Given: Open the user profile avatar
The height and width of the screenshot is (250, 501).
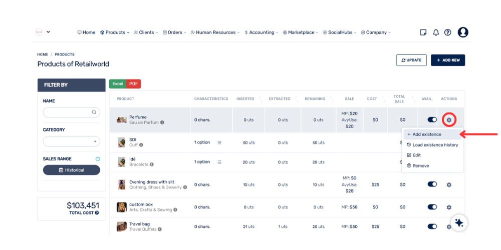Looking at the screenshot, I should tap(463, 32).
